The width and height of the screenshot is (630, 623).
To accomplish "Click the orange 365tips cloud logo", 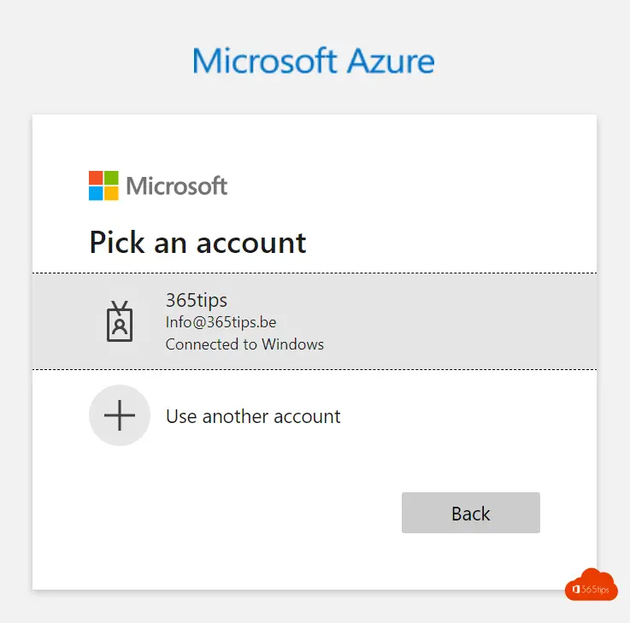I will 591,585.
